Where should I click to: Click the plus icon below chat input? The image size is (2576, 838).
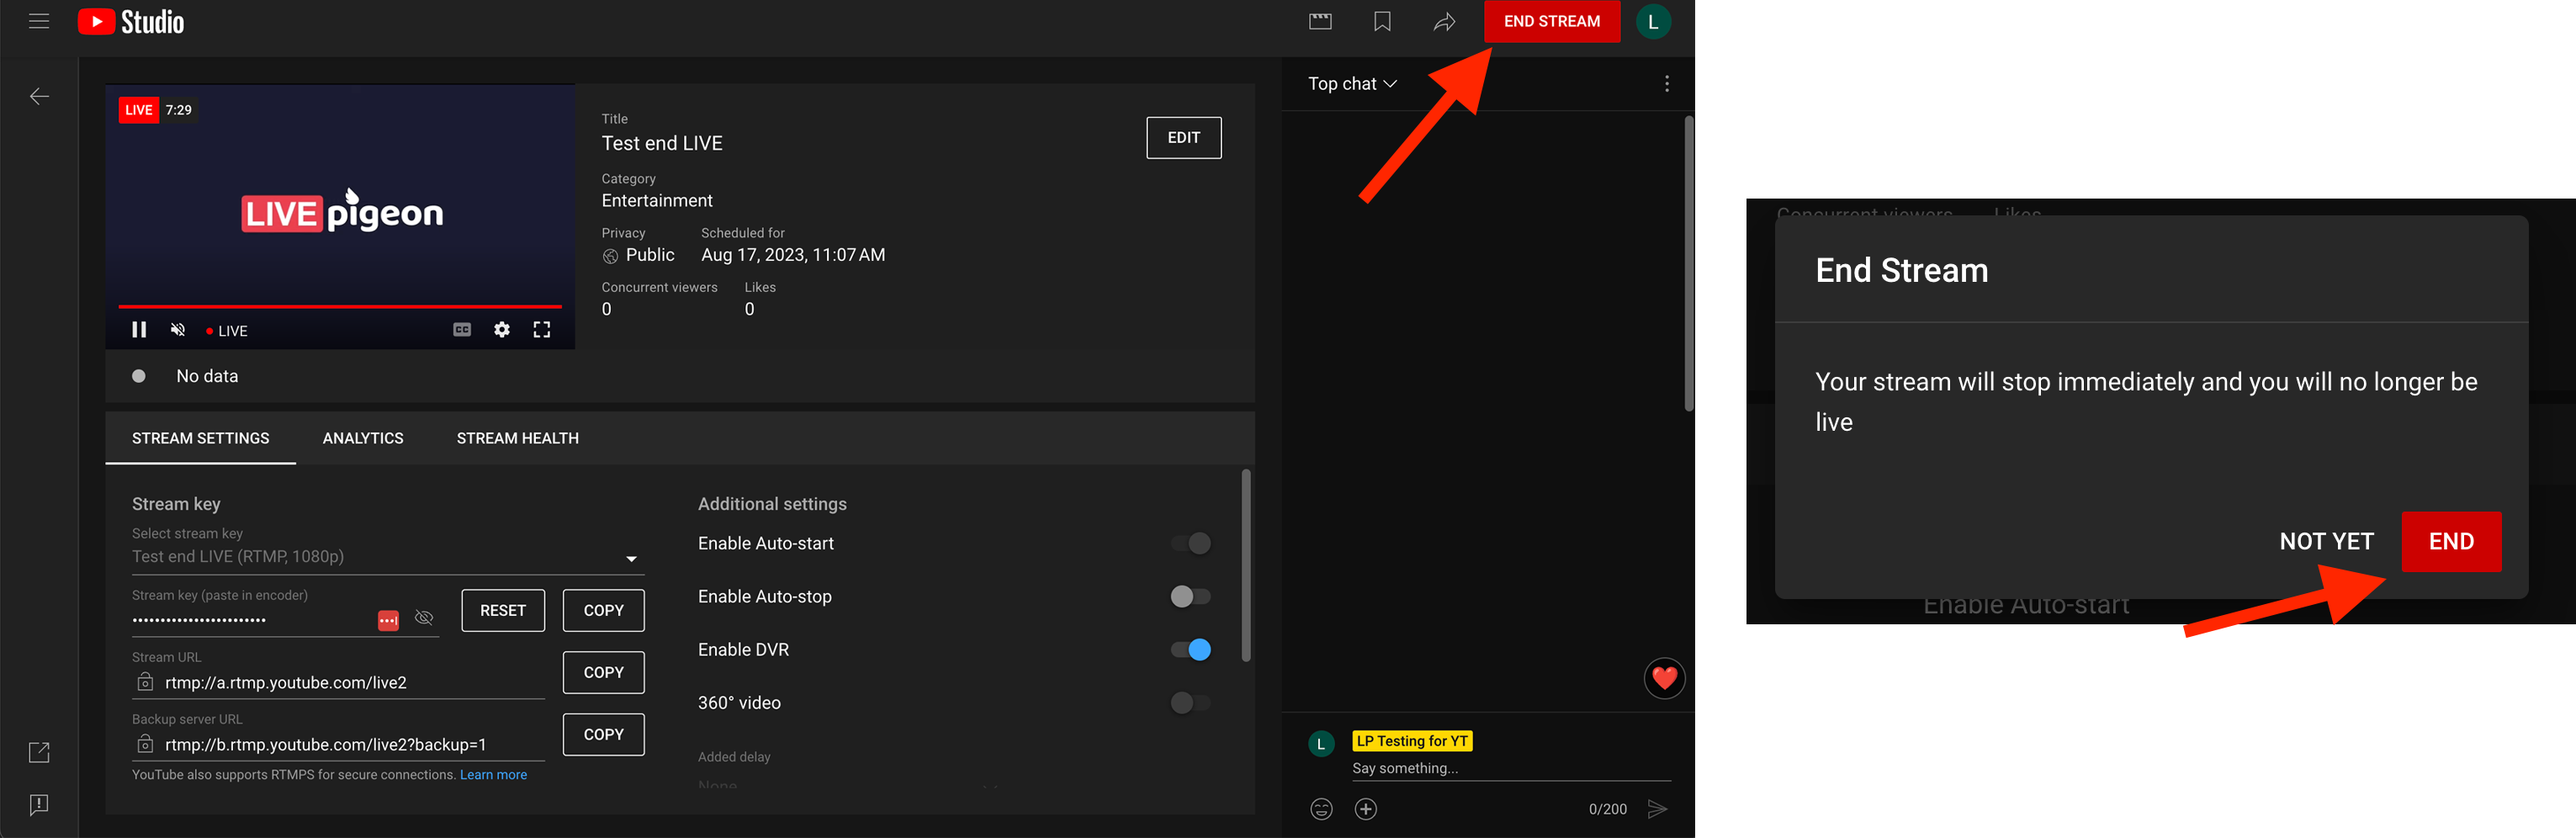click(x=1366, y=809)
